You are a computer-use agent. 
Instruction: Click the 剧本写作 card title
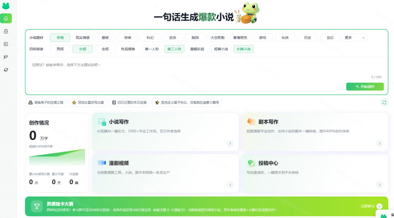tap(268, 122)
